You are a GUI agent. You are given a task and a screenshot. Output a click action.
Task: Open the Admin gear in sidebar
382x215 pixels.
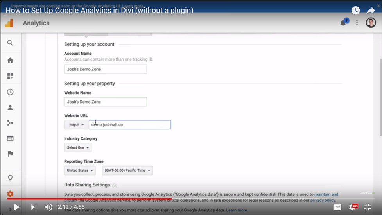(10, 194)
